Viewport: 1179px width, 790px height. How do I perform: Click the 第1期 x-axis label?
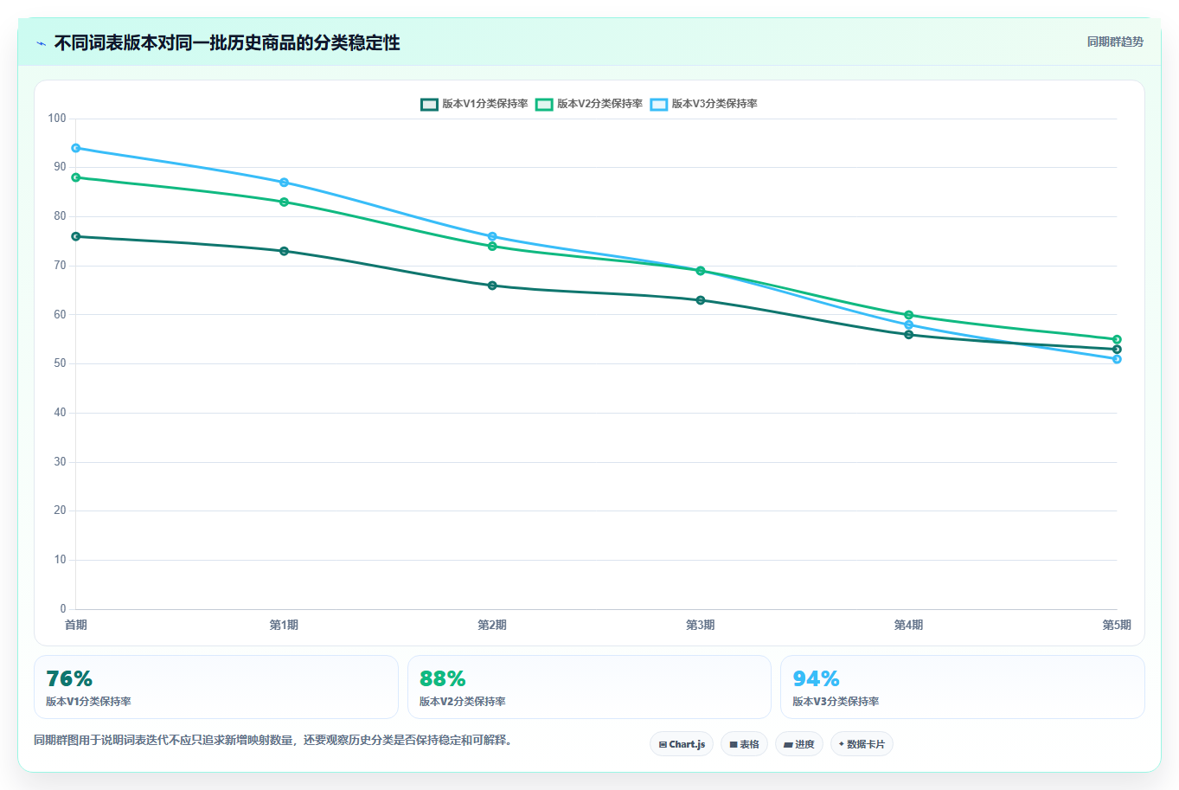284,625
